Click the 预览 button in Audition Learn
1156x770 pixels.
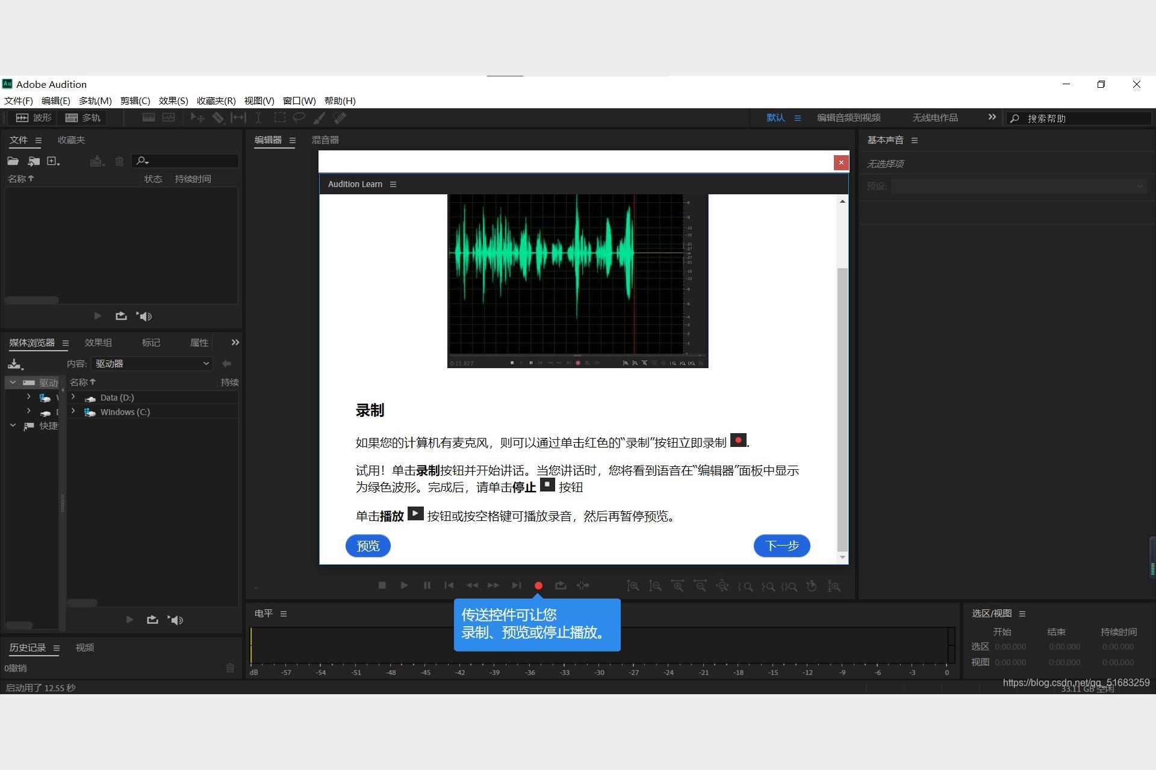tap(368, 546)
